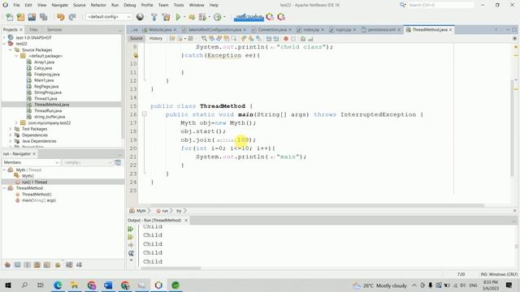Open the empty filter dropdown in Navigator

pyautogui.click(x=87, y=162)
